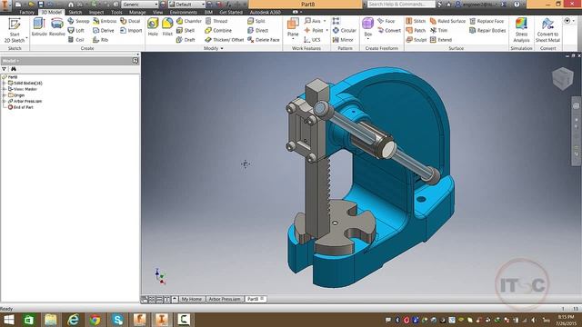The width and height of the screenshot is (582, 327).
Task: Expand the View: Master node
Action: pos(4,89)
